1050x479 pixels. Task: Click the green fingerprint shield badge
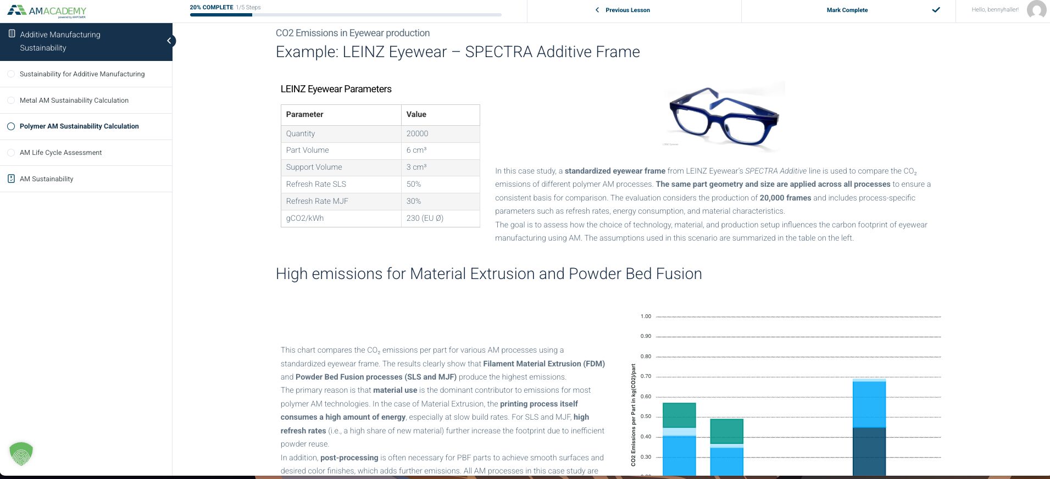click(x=21, y=454)
